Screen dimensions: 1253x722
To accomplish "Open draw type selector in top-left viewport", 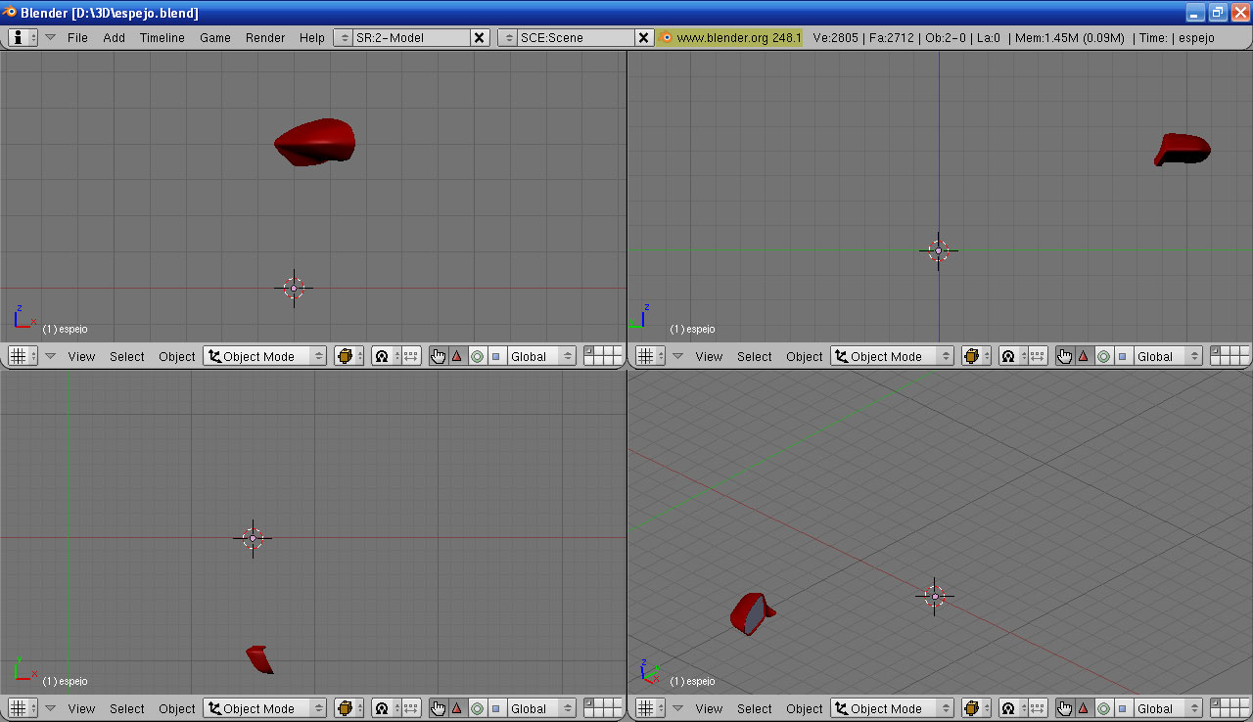I will (349, 356).
